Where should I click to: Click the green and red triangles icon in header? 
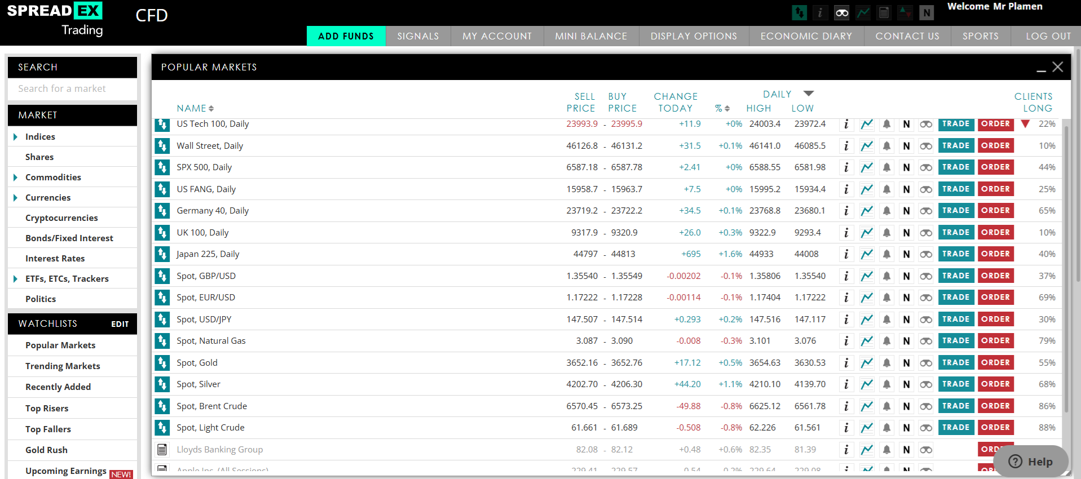[905, 12]
